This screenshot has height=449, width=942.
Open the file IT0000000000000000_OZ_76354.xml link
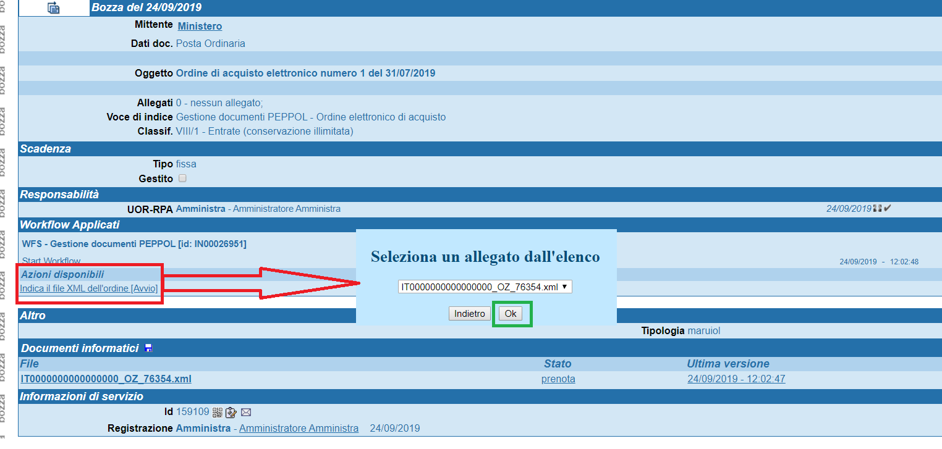(x=106, y=379)
